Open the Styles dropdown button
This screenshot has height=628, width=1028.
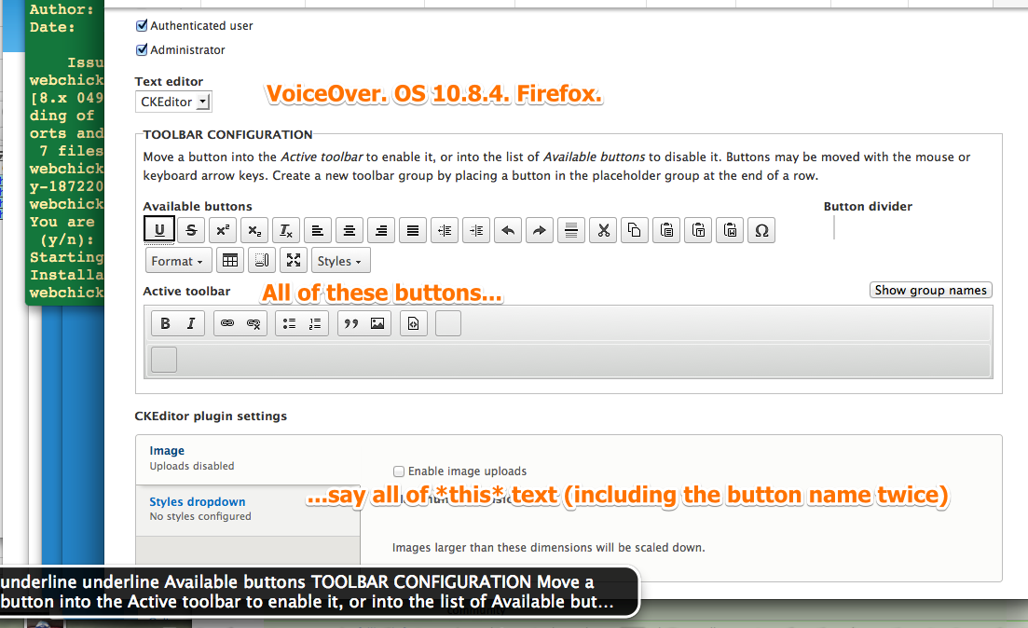tap(340, 260)
